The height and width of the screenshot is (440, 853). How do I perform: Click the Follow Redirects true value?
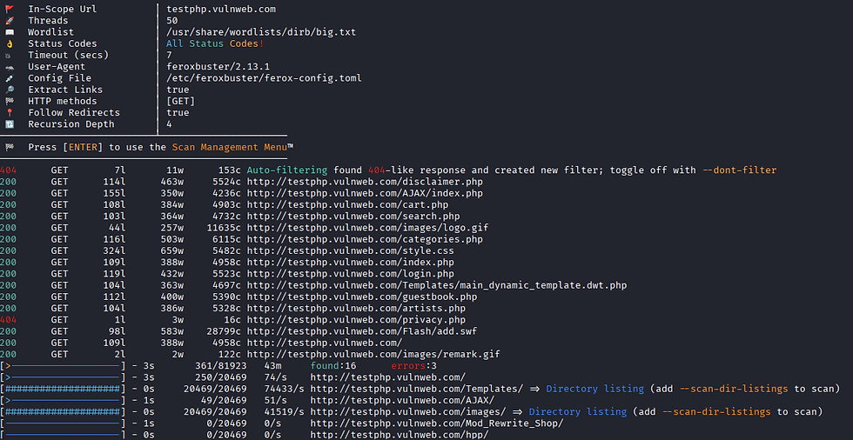(178, 113)
